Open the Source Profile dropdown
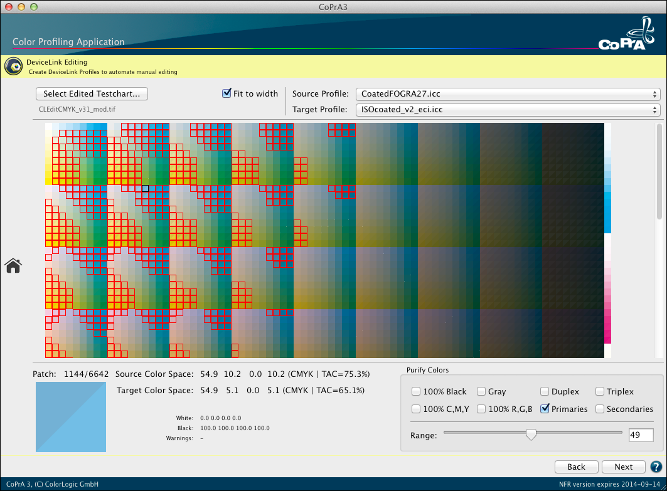Viewport: 667px width, 491px height. [508, 94]
